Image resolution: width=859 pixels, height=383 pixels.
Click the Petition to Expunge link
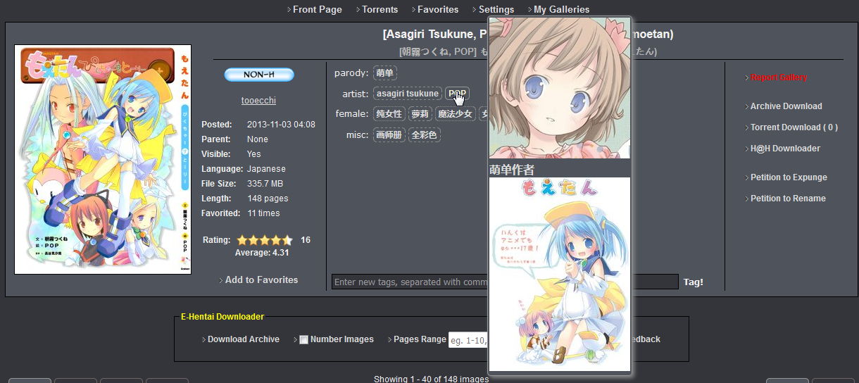tap(789, 177)
